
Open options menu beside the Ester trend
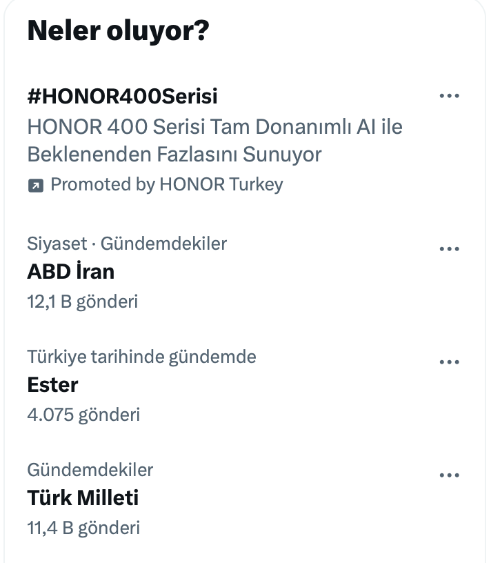click(450, 361)
